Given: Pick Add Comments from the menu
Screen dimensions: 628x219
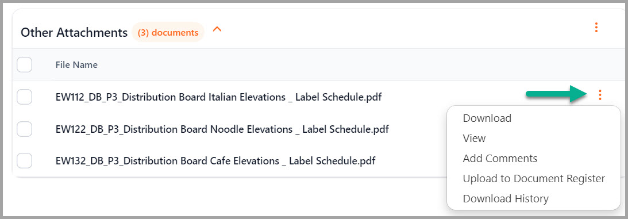Looking at the screenshot, I should click(500, 158).
